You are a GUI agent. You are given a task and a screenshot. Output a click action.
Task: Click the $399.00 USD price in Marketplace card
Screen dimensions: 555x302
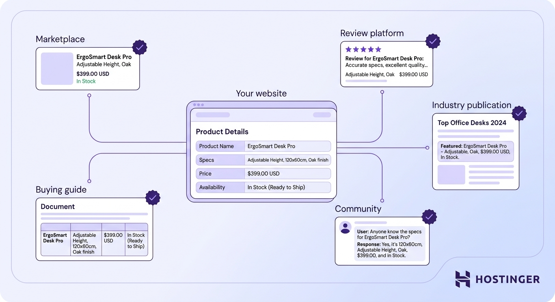[93, 74]
